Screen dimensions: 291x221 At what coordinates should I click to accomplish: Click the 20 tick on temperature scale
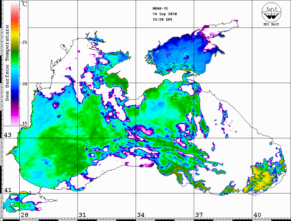[x=24, y=84]
